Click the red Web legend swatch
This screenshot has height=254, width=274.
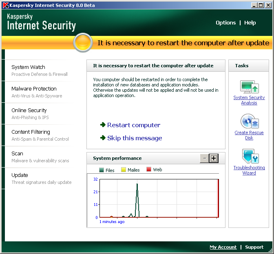pyautogui.click(x=149, y=169)
